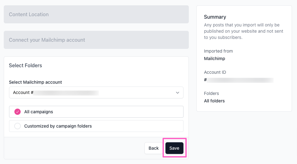Click the Select Folders section heading
Image resolution: width=297 pixels, height=164 pixels.
(x=25, y=65)
